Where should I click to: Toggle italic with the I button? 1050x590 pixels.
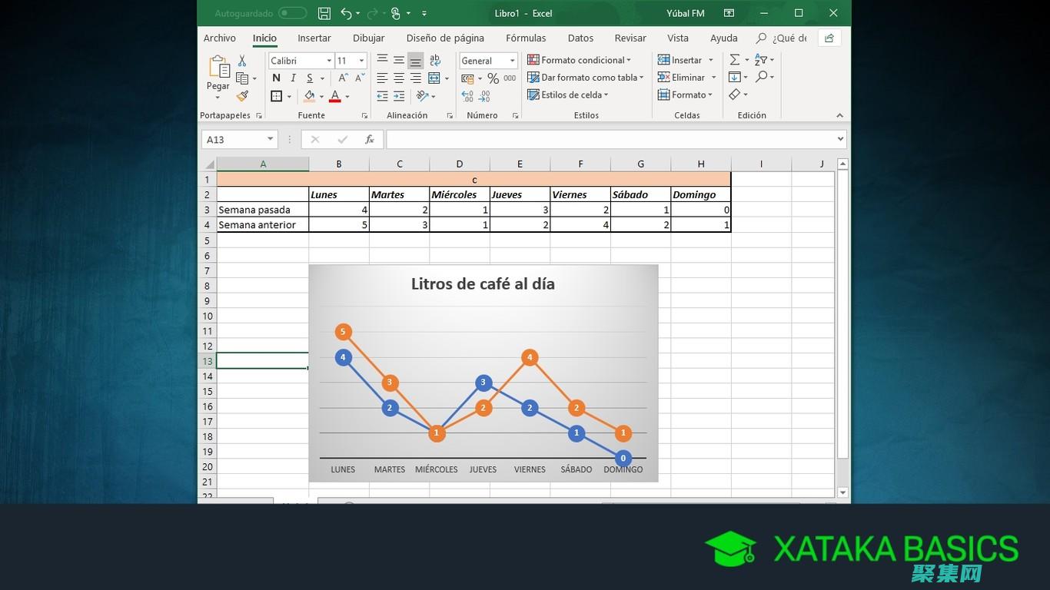293,78
